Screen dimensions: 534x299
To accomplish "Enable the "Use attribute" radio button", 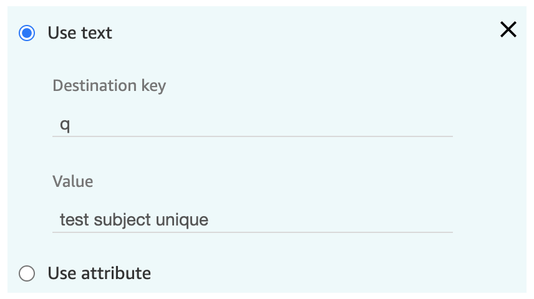I will tap(27, 273).
